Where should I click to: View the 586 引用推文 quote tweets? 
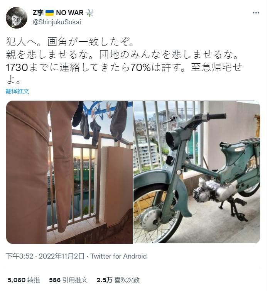click(68, 280)
